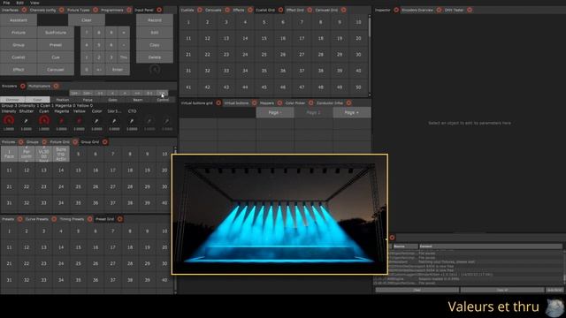Adjust the Intensity encoder knob
Screen dimensions: 566x318
point(9,120)
